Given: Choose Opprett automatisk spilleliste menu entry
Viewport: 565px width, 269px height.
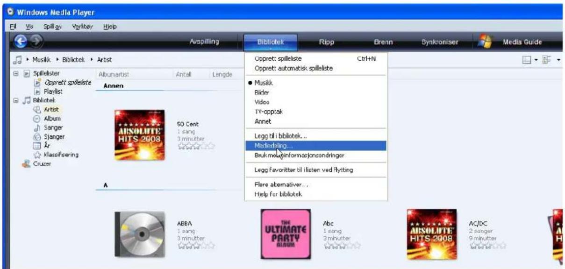Looking at the screenshot, I should pos(316,68).
